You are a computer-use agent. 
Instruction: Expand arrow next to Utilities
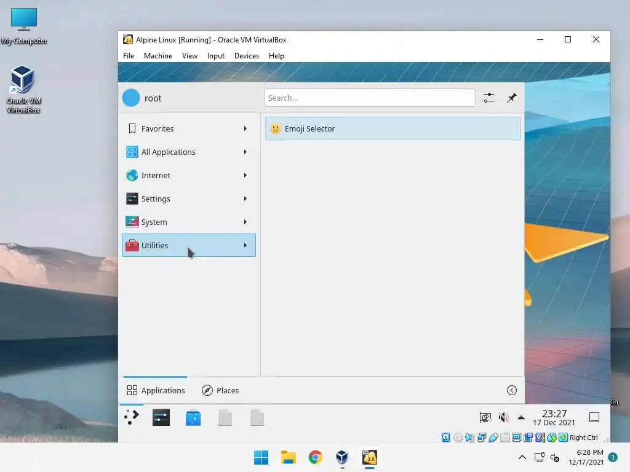pos(245,245)
